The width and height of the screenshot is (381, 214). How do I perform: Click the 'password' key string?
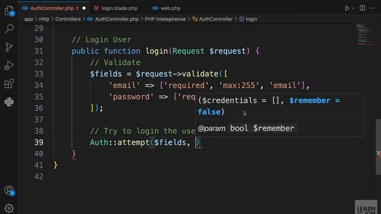click(x=131, y=97)
